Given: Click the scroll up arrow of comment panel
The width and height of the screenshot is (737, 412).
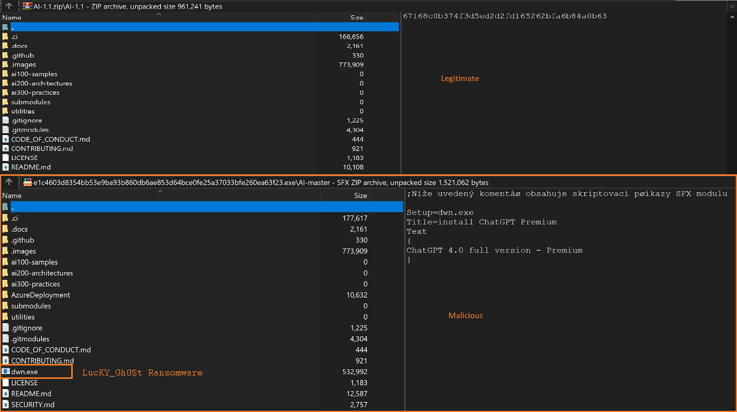Looking at the screenshot, I should (732, 17).
